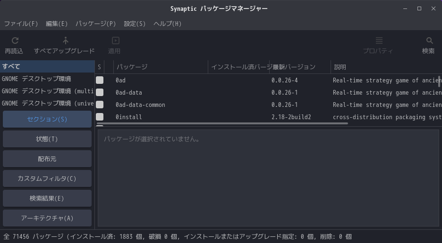Image resolution: width=442 pixels, height=243 pixels.
Task: Open the パッケージ(P) menu
Action: click(x=96, y=24)
